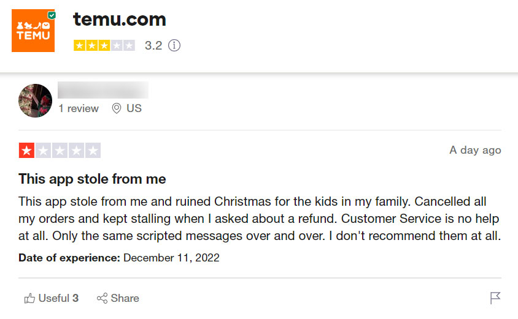Open review titled "This app stole from me"
This screenshot has height=319, width=518.
92,179
